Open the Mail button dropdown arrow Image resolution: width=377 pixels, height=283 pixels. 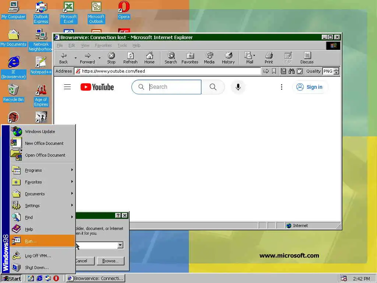pos(254,55)
